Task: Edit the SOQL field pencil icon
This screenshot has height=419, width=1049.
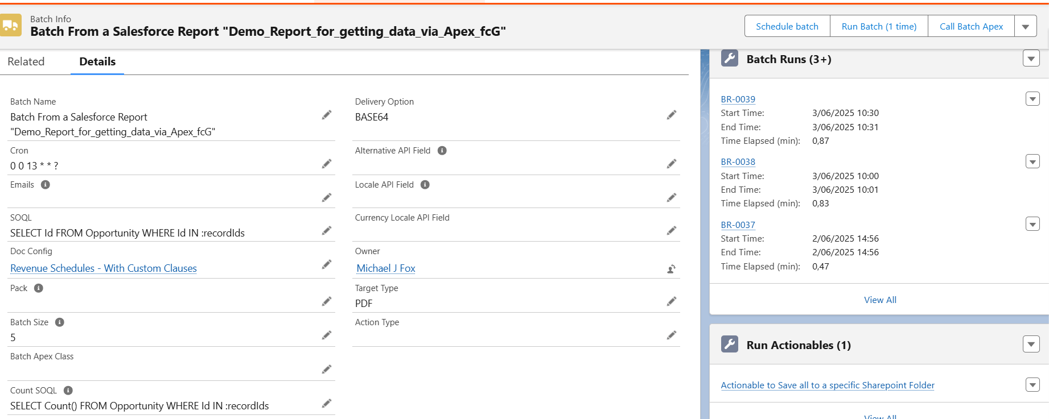Action: tap(327, 230)
